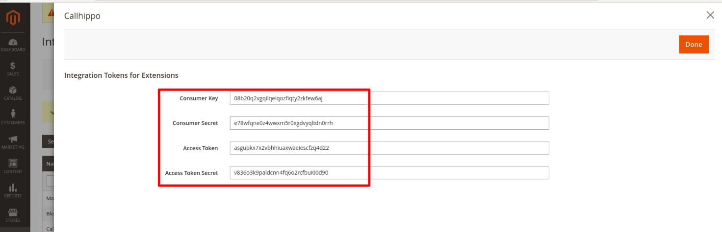Click the Callhippo dialog title
Screen dimensions: 722x232
pyautogui.click(x=82, y=16)
